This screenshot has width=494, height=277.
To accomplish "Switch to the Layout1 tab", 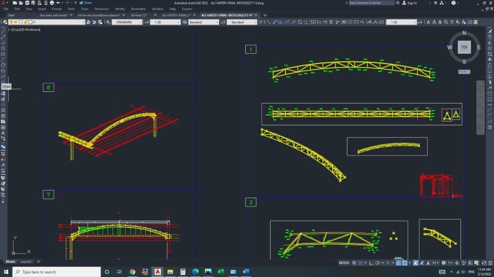I will click(26, 262).
